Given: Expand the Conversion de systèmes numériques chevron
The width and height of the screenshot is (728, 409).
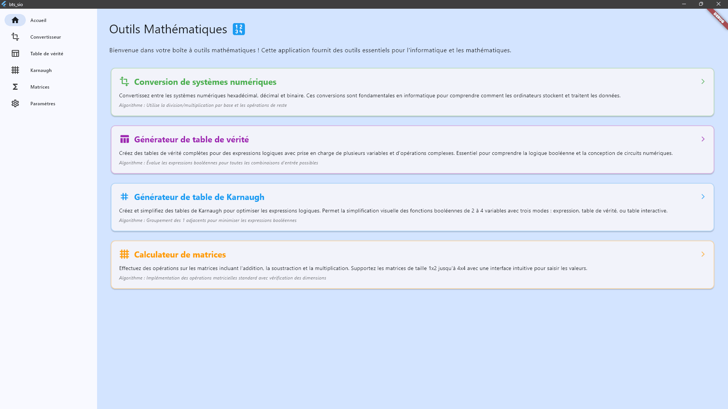Looking at the screenshot, I should 703,81.
